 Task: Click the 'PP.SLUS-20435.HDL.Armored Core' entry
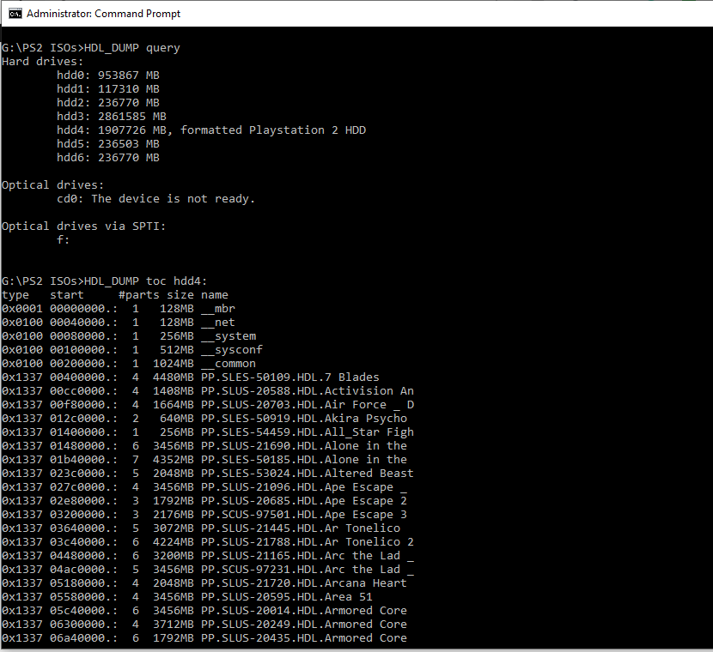304,638
